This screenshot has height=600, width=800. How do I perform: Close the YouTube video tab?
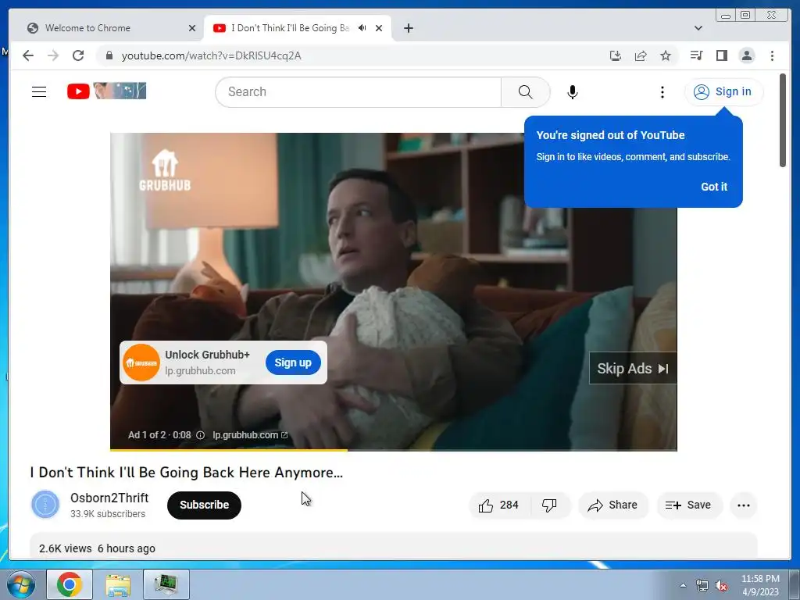coord(379,28)
